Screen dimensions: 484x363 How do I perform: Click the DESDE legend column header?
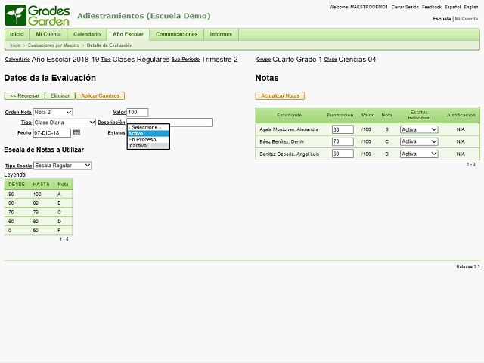(x=17, y=185)
